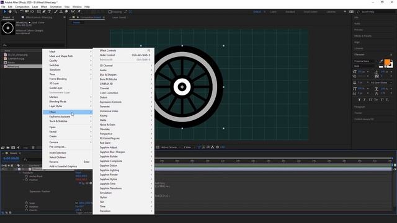Click the Subscript style icon

[387, 100]
